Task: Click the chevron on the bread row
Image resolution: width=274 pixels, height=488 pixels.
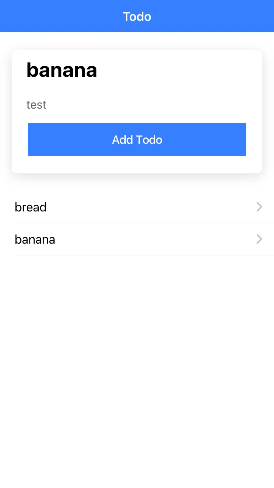Action: click(259, 207)
